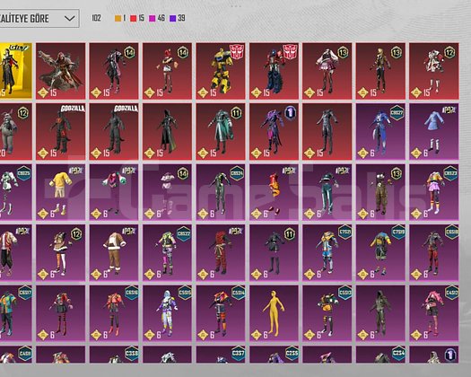The image size is (471, 377).
Task: Choose the dark grey Godzilla suit
Action: point(114,132)
